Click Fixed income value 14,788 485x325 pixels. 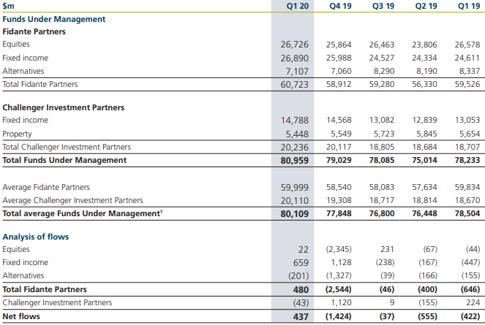[x=295, y=121]
